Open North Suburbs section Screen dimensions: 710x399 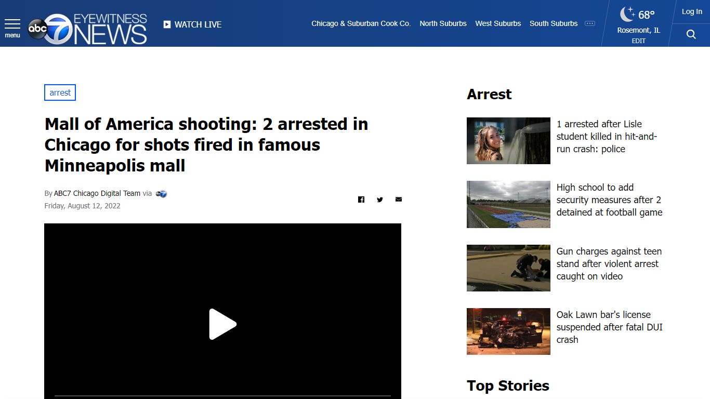(443, 23)
